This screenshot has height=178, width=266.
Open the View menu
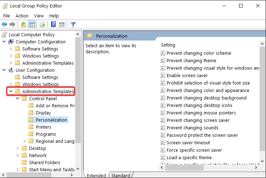[x=39, y=16]
